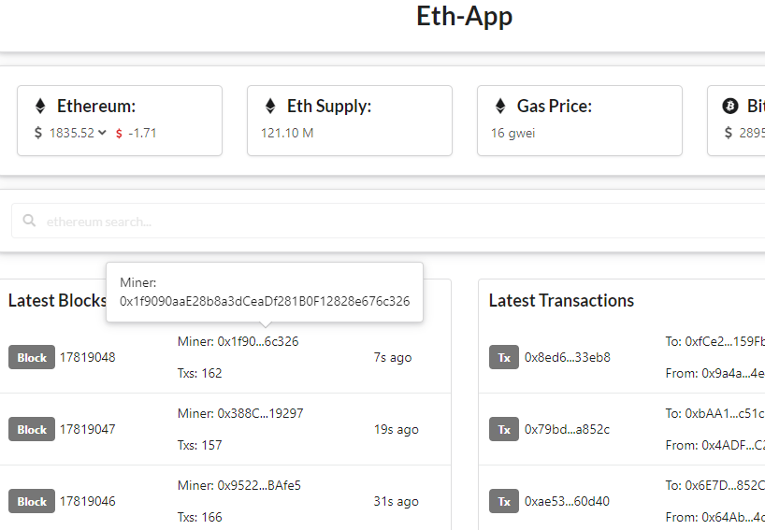Click the diamond icon beside Eth Supply
The height and width of the screenshot is (530, 765).
(x=270, y=106)
